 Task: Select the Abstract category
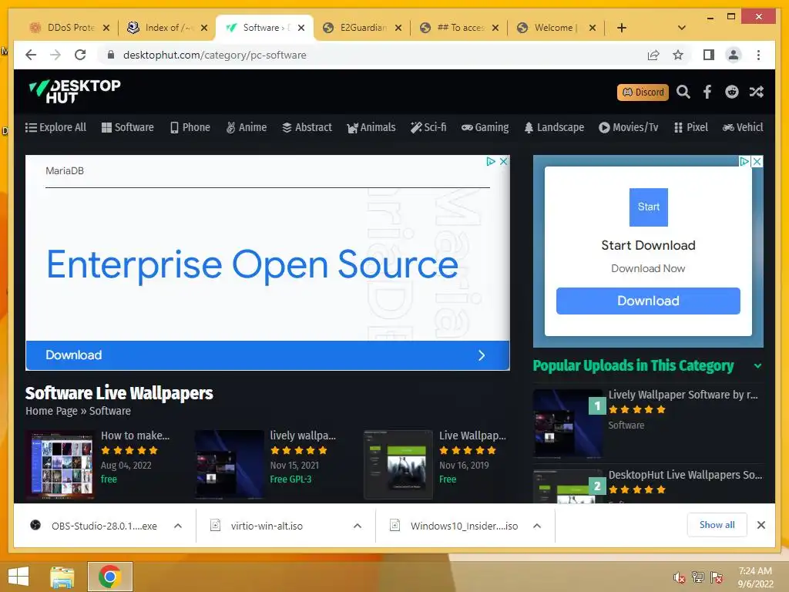pyautogui.click(x=307, y=127)
